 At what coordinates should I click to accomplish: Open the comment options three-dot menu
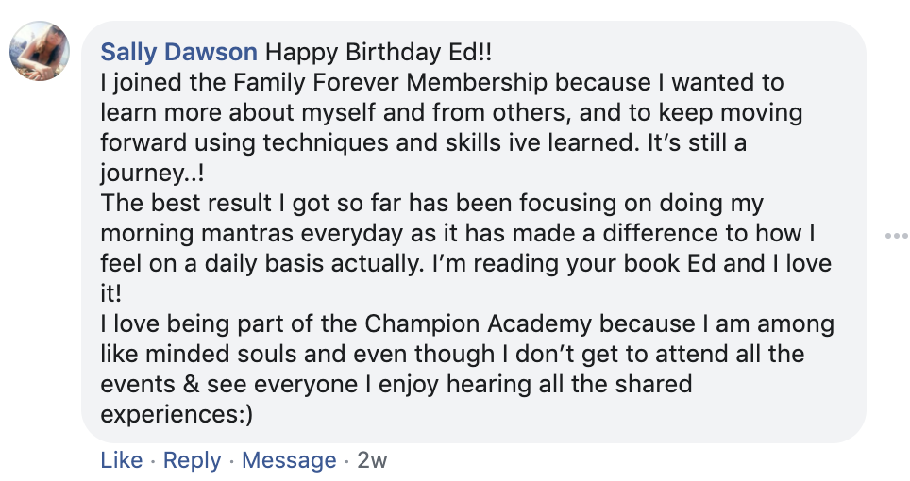pos(895,235)
